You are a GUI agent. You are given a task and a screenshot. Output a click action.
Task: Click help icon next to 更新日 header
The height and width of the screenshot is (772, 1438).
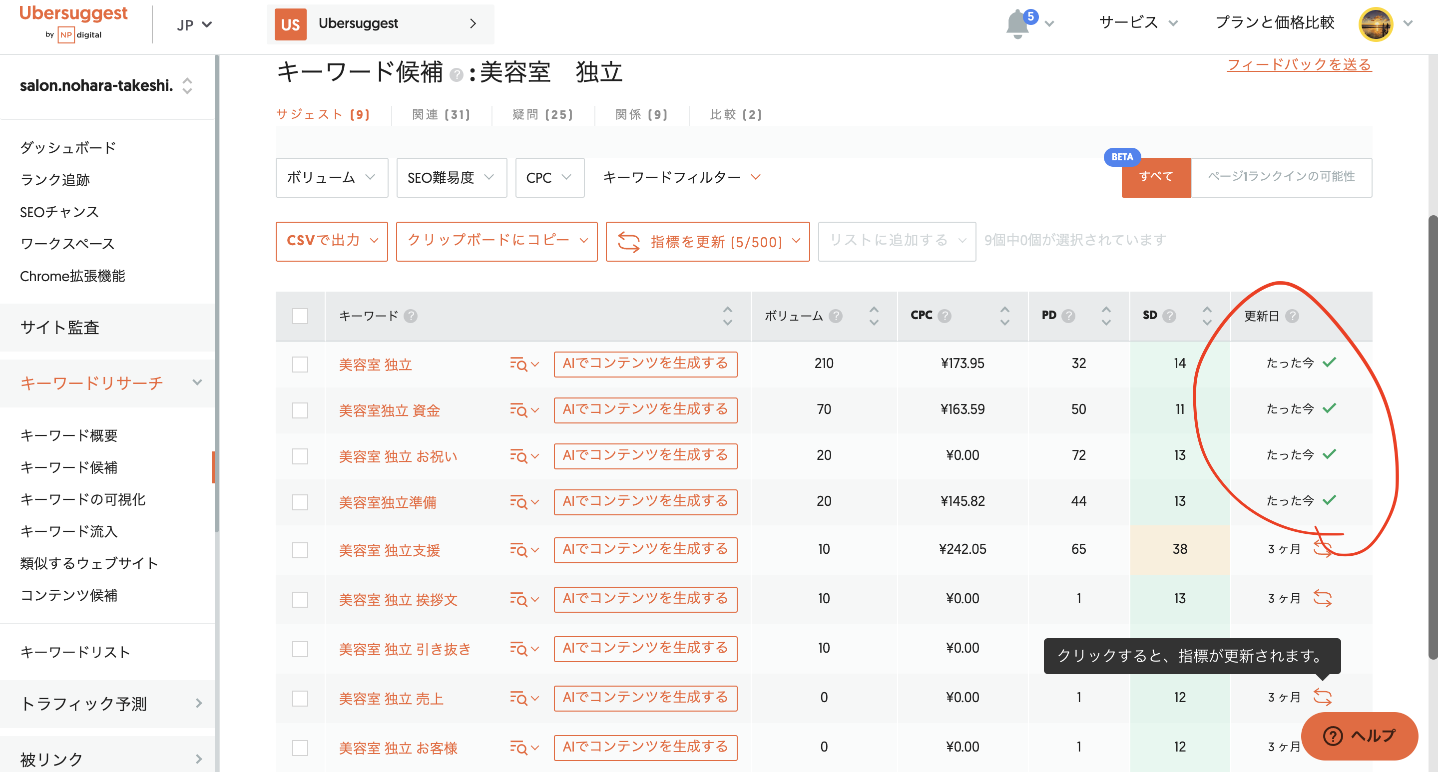pyautogui.click(x=1292, y=316)
